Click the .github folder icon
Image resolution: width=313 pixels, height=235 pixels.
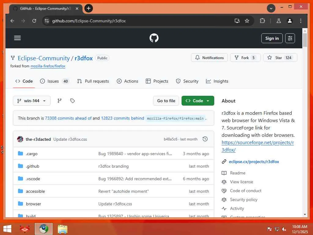[x=20, y=166]
